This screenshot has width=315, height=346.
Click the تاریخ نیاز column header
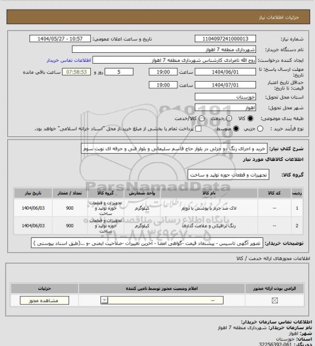click(33, 193)
